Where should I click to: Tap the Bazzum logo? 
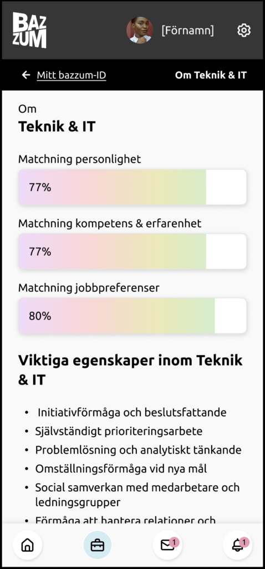tap(29, 30)
